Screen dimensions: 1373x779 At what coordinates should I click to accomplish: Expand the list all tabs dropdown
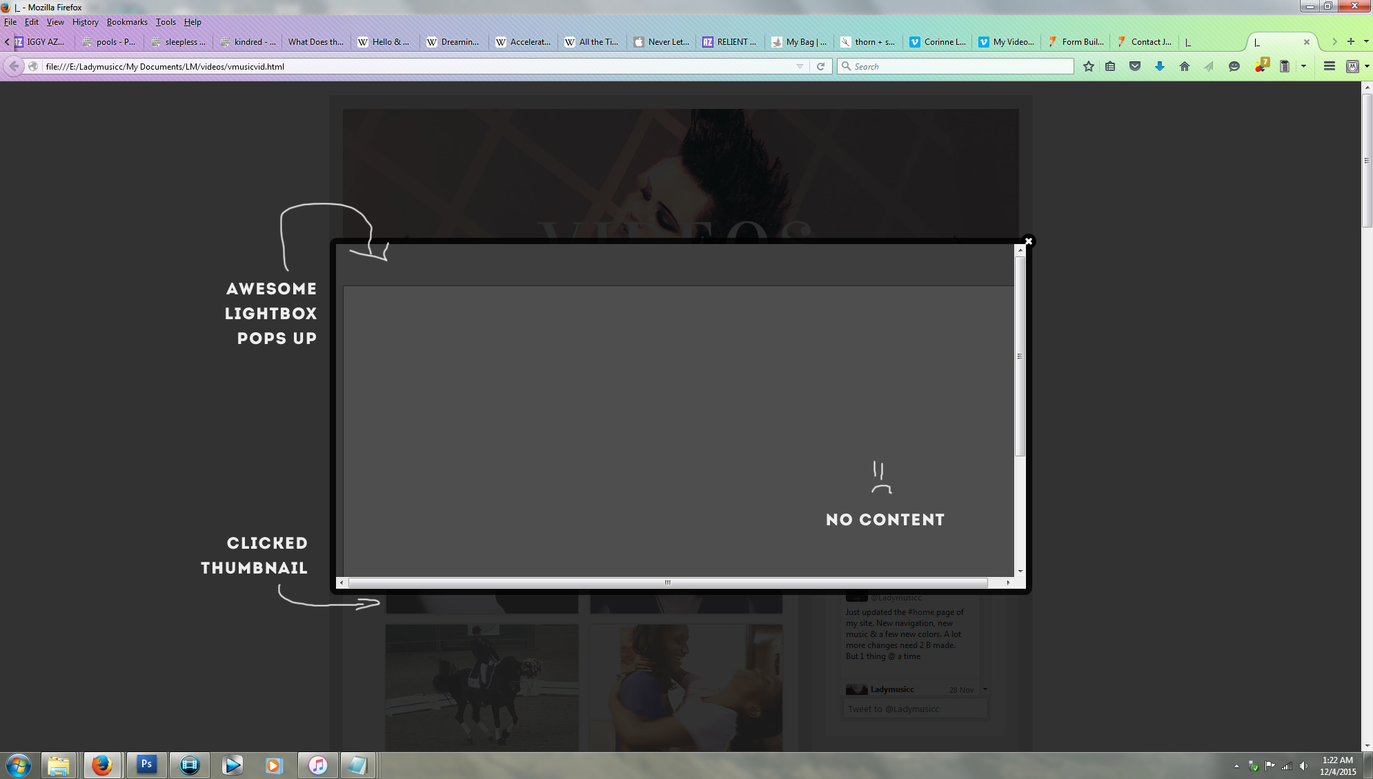[x=1366, y=41]
